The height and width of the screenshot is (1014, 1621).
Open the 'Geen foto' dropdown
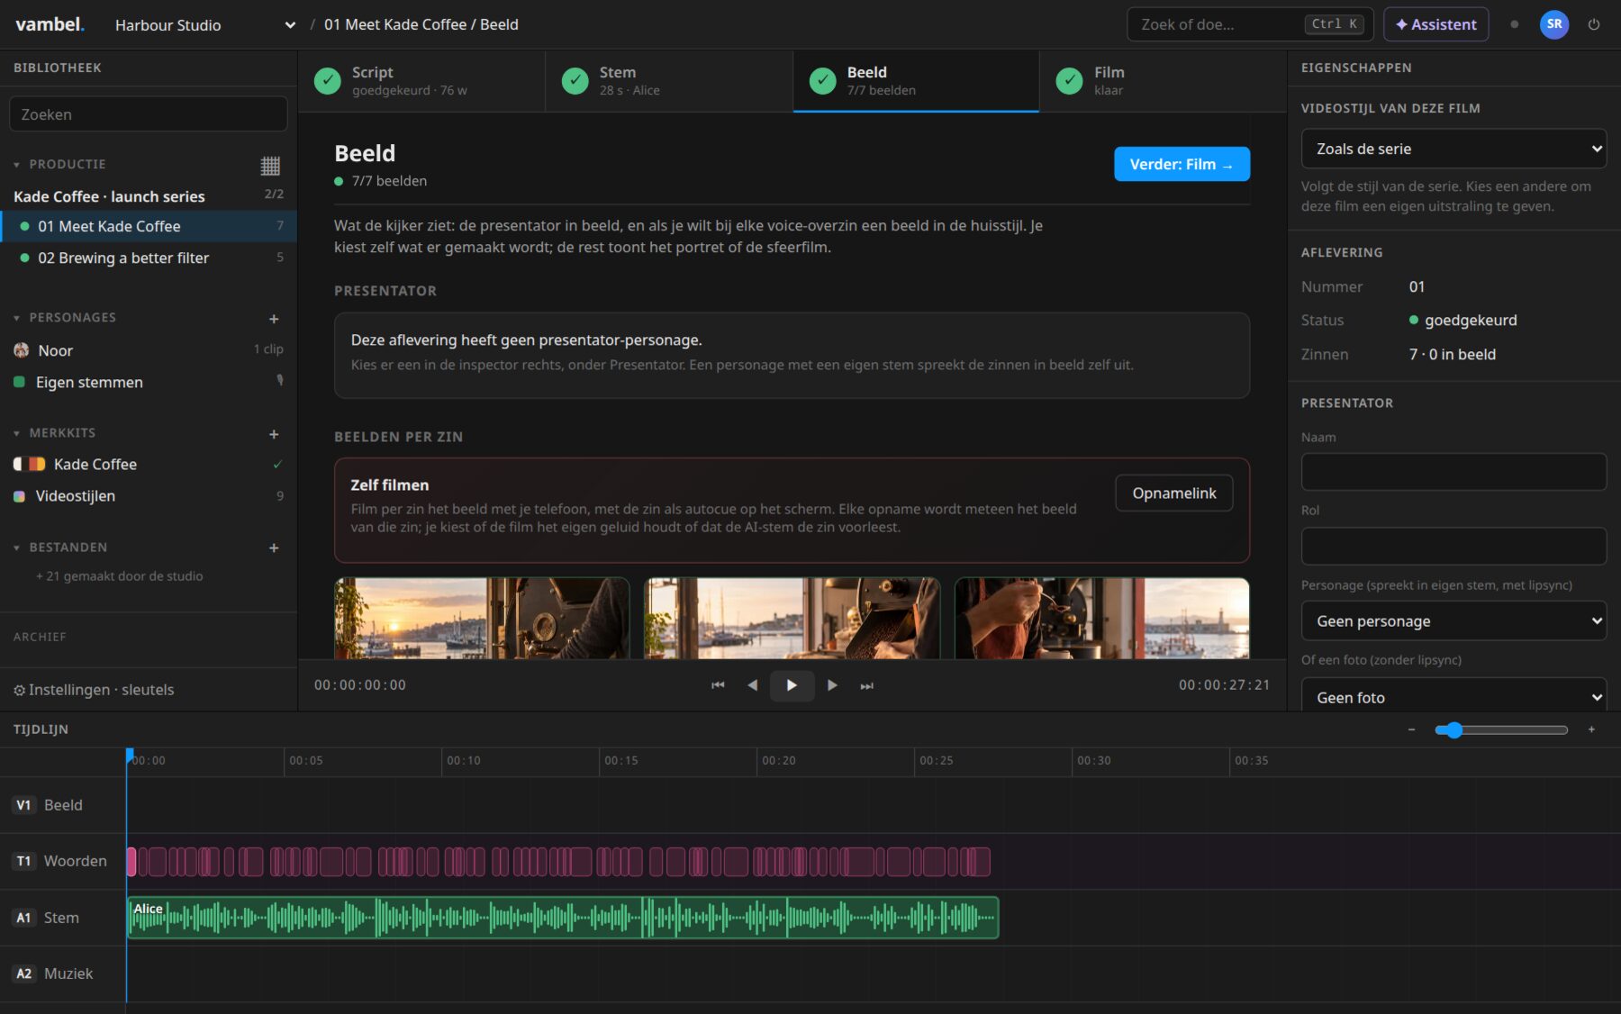[1453, 697]
